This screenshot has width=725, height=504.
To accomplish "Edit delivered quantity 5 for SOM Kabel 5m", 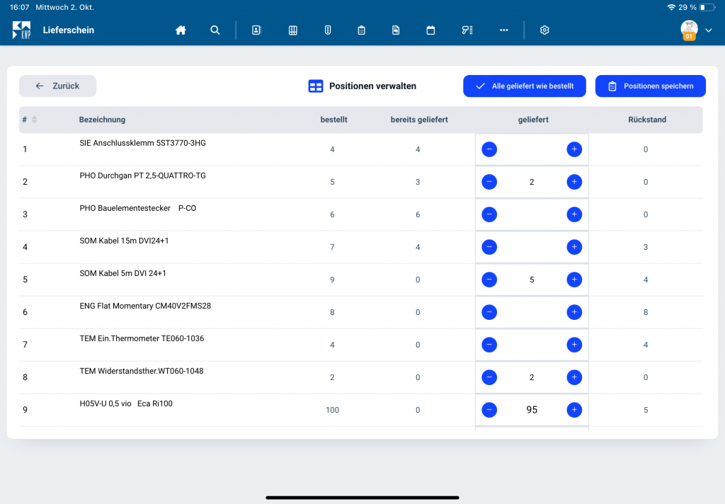I will pos(532,280).
